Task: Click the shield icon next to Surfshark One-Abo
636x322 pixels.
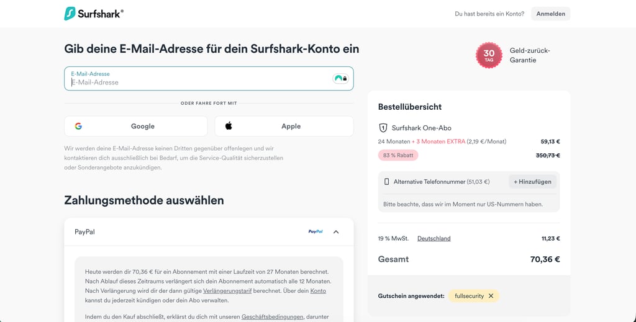Action: [383, 128]
